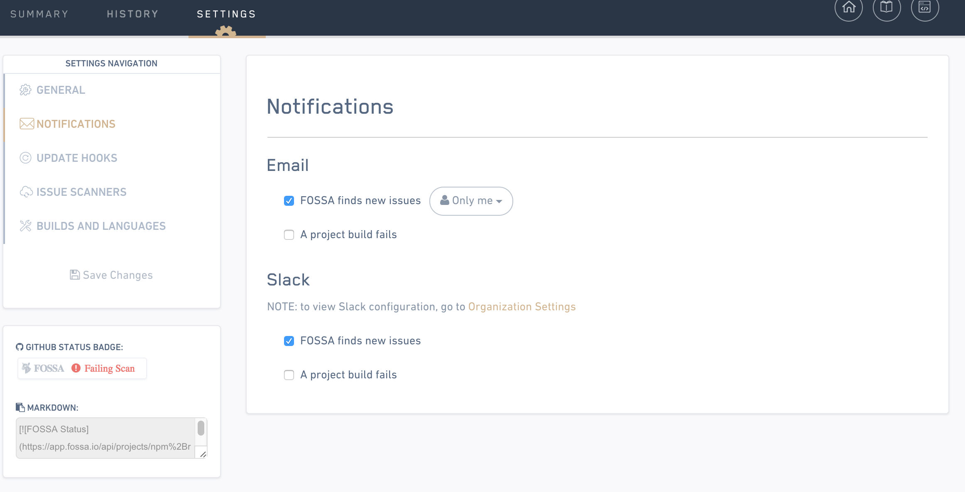Click the General gear icon in sidebar
This screenshot has width=965, height=492.
click(x=25, y=90)
